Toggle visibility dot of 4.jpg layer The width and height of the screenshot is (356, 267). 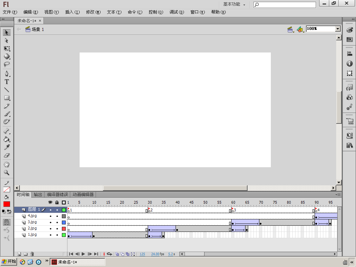[51, 216]
